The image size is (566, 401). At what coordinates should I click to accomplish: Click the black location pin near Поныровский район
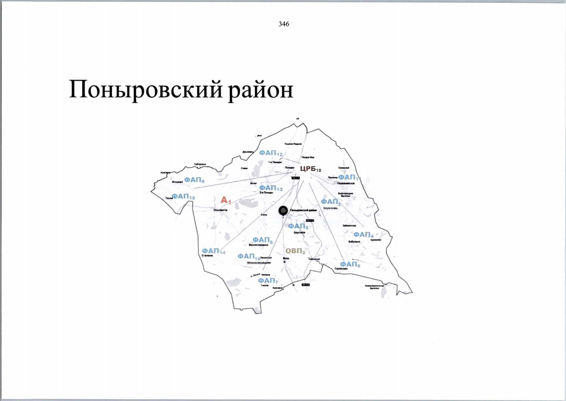click(x=282, y=211)
